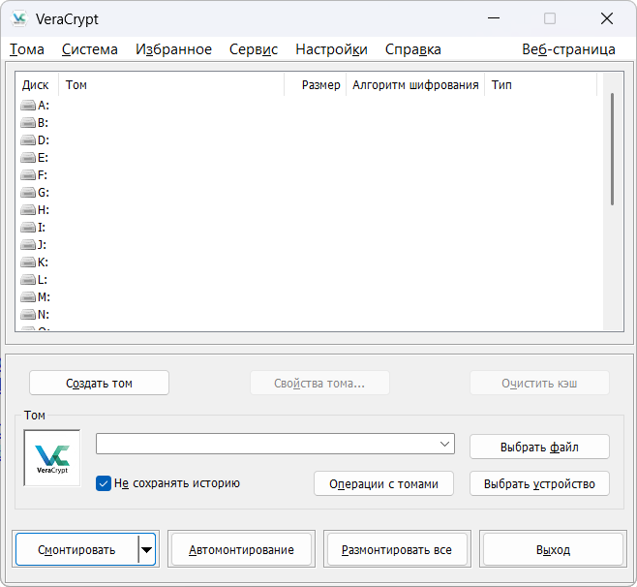The image size is (637, 587).
Task: Open the volume path dropdown list
Action: (444, 444)
